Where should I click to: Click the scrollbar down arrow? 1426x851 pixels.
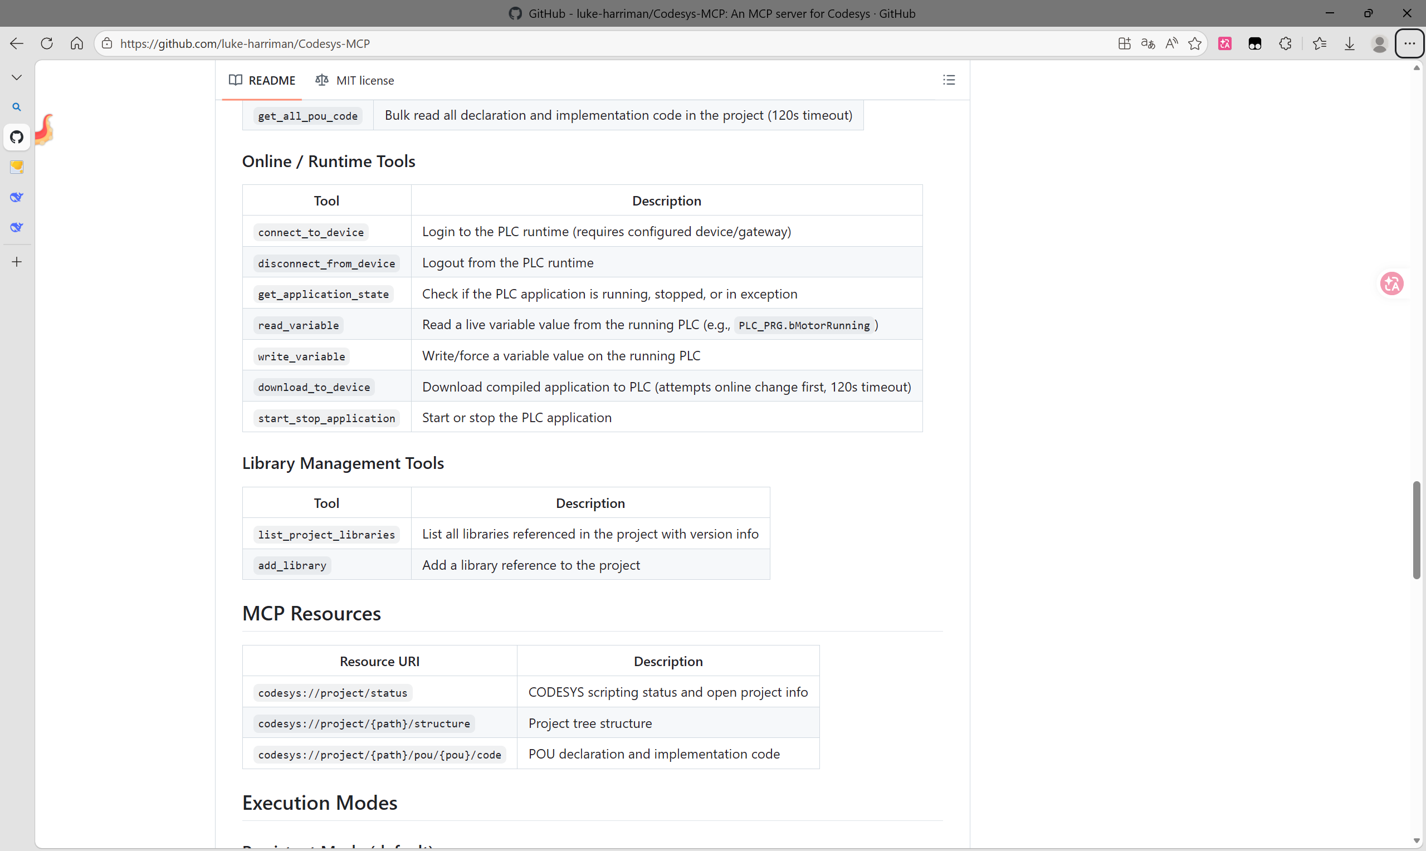[x=1417, y=841]
